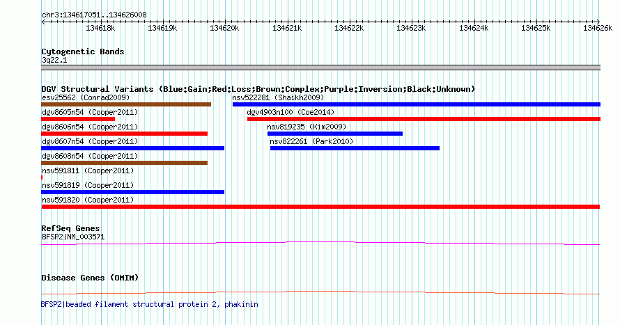The height and width of the screenshot is (325, 620).
Task: Select the orange OMIM disease gene track line
Action: (x=320, y=292)
